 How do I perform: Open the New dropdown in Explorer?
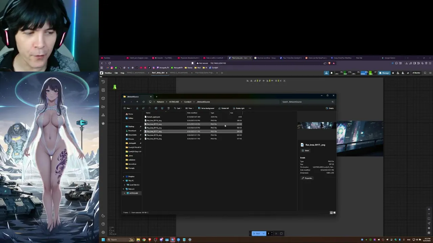(128, 108)
